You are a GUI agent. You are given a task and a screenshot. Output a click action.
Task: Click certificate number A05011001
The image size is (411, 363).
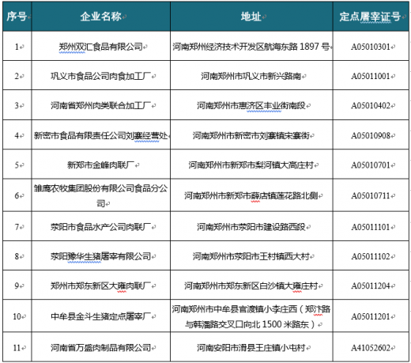371,76
